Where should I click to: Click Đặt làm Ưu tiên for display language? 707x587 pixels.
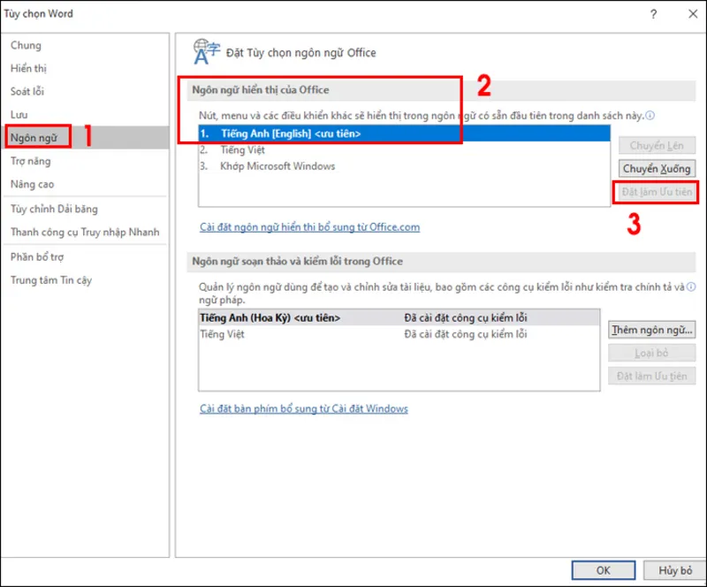657,192
